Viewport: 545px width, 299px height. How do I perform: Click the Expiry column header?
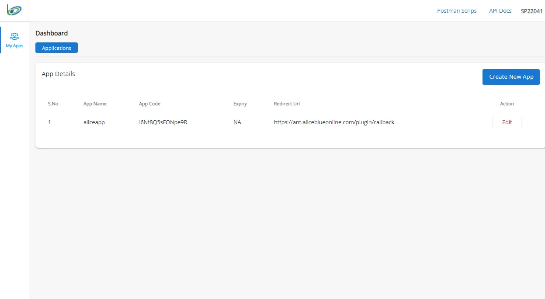point(240,104)
